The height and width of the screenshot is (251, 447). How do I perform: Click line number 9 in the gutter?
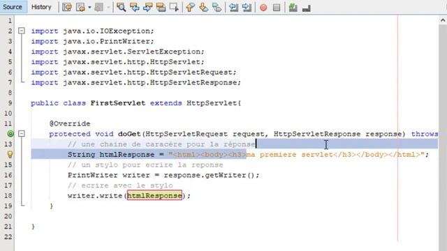pyautogui.click(x=10, y=103)
